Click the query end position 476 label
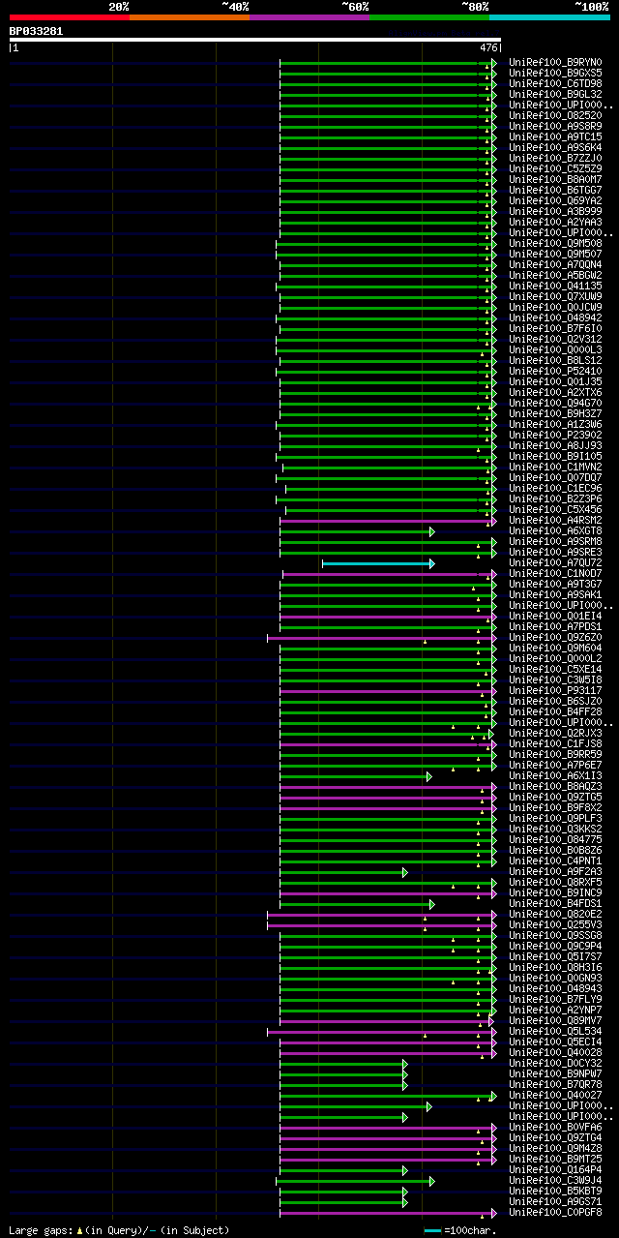 488,47
